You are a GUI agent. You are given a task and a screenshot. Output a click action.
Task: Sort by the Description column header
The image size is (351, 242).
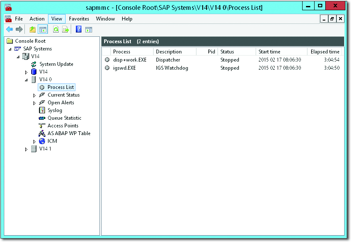pos(175,52)
